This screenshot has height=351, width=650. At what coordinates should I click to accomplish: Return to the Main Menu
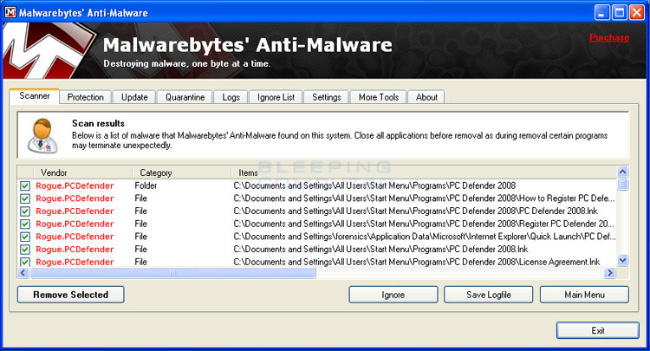tap(584, 295)
